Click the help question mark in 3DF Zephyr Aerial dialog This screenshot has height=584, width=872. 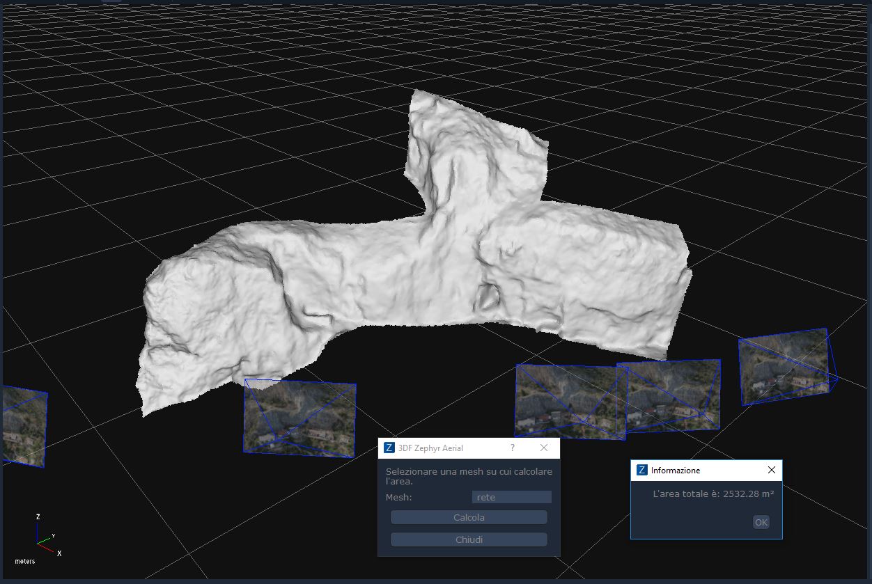513,448
